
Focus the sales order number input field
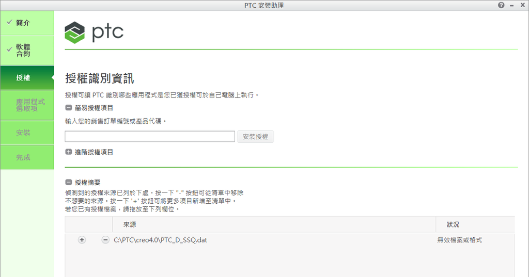[150, 137]
